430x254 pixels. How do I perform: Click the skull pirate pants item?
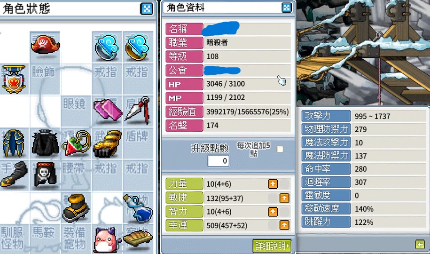(x=45, y=175)
